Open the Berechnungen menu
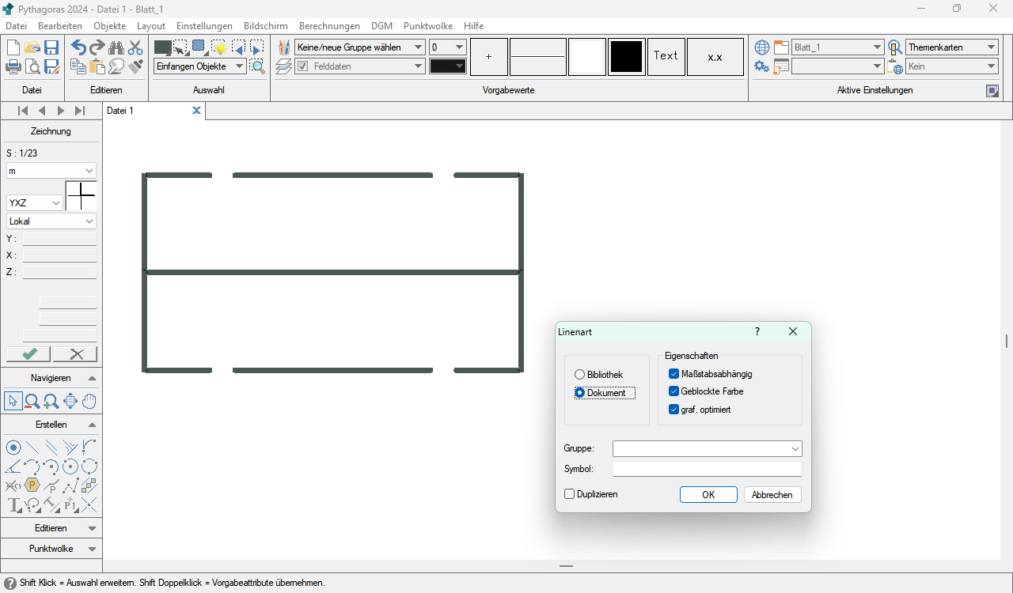Viewport: 1013px width, 593px height. coord(329,26)
